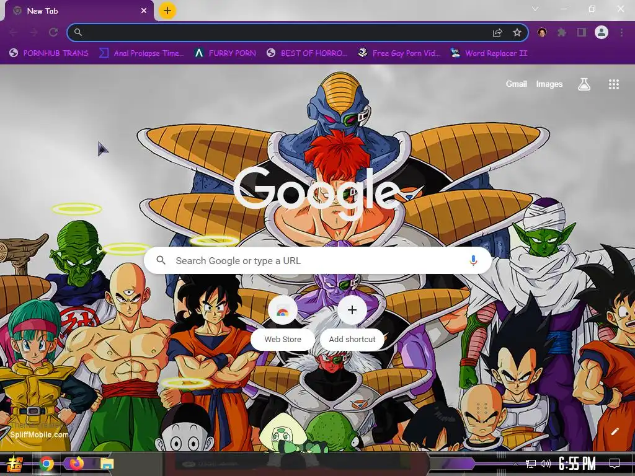Bookmark this tab with the star icon
The width and height of the screenshot is (635, 476).
point(517,32)
